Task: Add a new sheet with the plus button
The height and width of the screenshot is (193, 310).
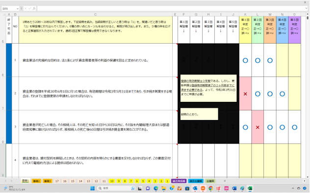Action: click(x=225, y=181)
